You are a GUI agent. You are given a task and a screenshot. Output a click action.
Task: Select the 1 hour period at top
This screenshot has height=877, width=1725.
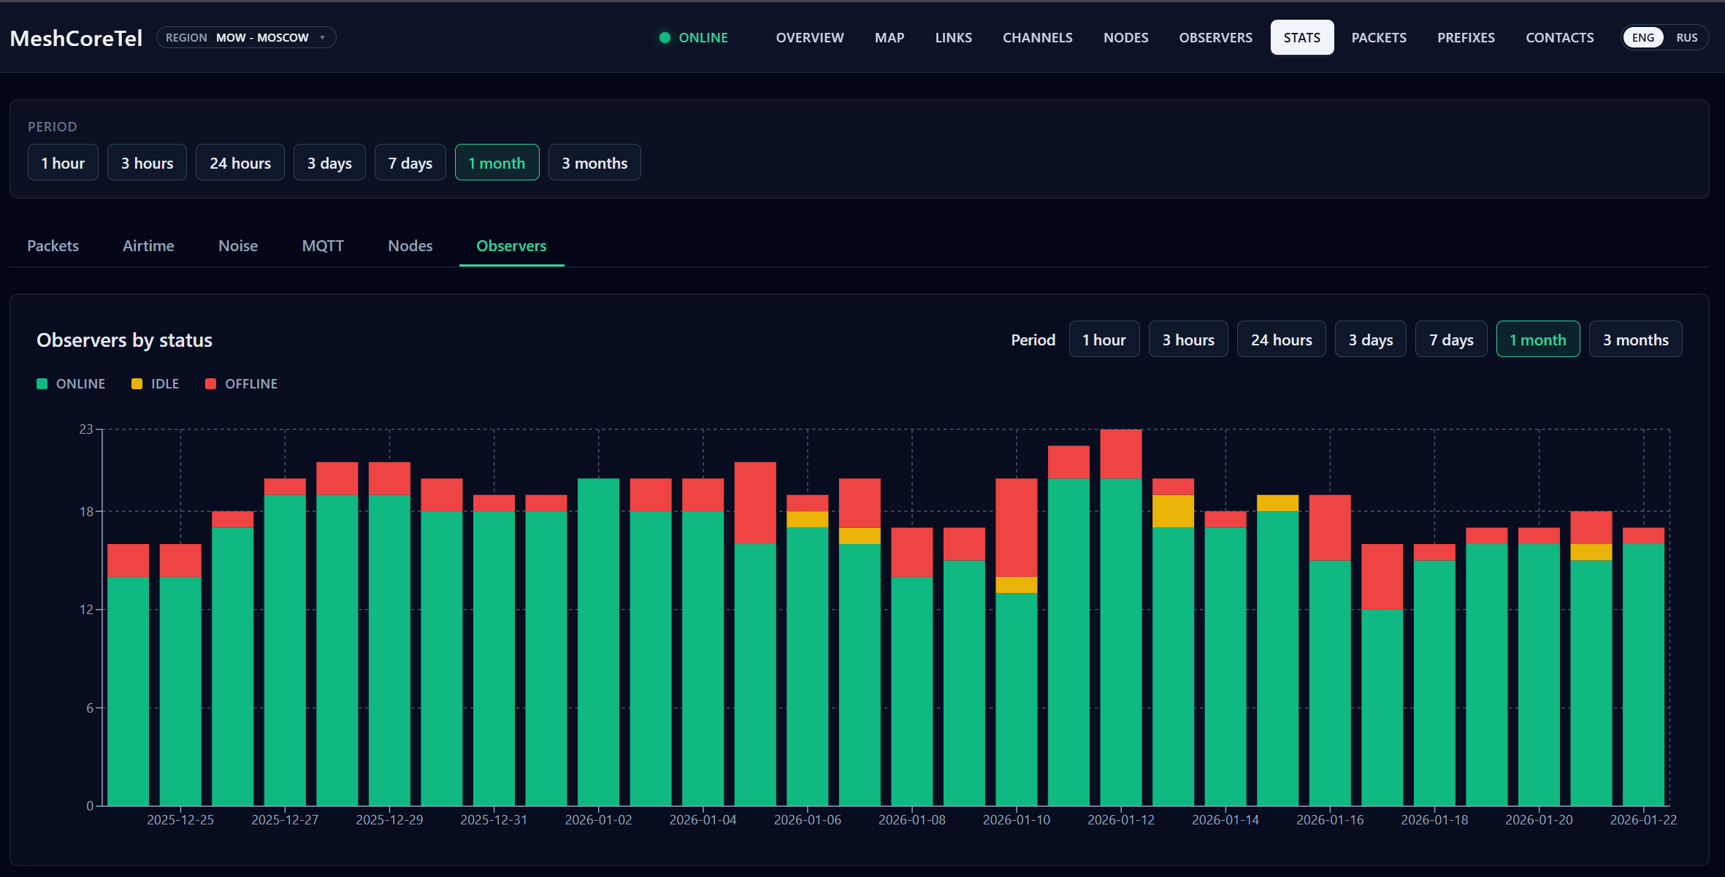[x=63, y=162]
